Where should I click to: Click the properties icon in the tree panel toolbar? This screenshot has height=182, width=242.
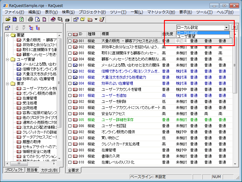[x=8, y=28]
